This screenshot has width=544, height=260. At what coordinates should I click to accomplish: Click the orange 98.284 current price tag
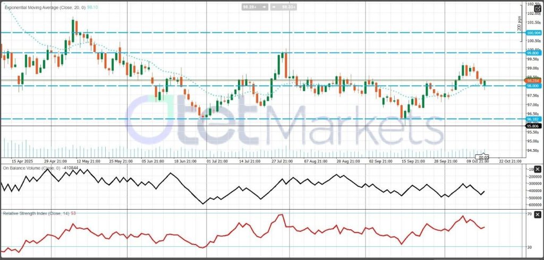pos(533,80)
